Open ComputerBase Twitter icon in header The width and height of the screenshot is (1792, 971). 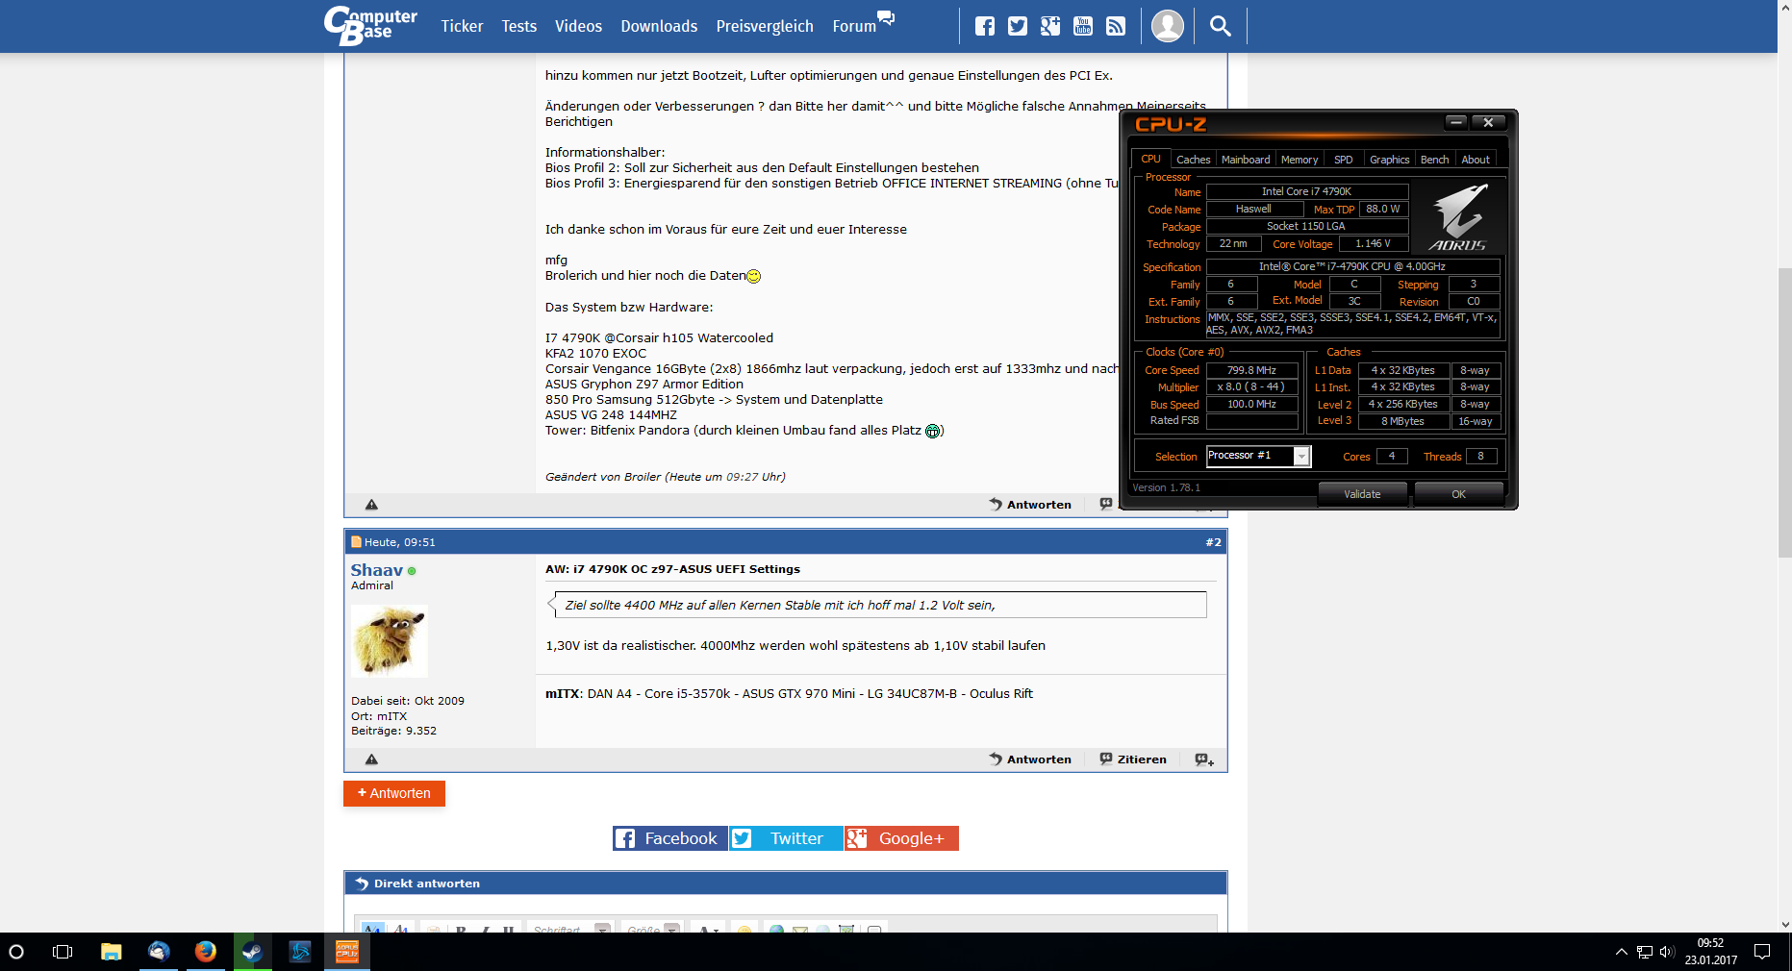click(1018, 26)
